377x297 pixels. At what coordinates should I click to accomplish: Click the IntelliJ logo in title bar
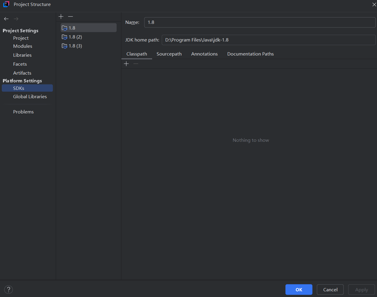pos(6,4)
